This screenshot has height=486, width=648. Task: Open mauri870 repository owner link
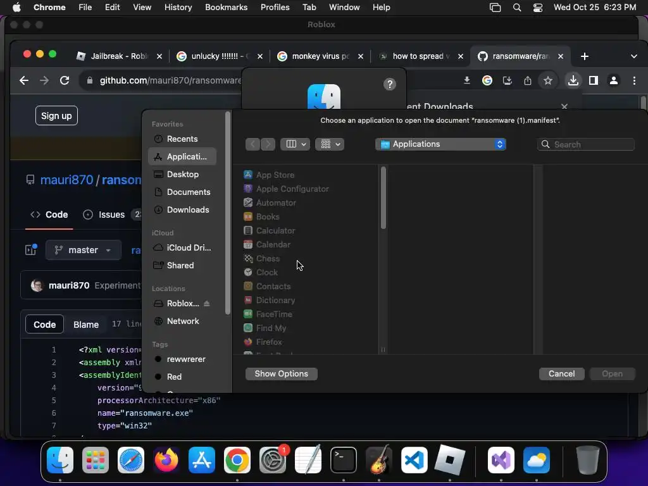[66, 180]
